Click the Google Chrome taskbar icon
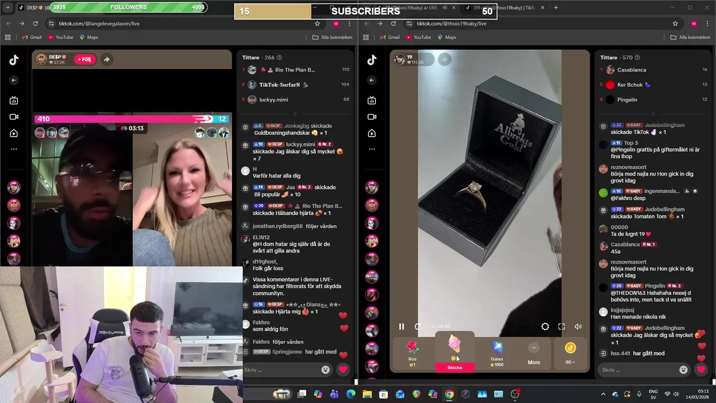Image resolution: width=716 pixels, height=403 pixels. (x=449, y=394)
